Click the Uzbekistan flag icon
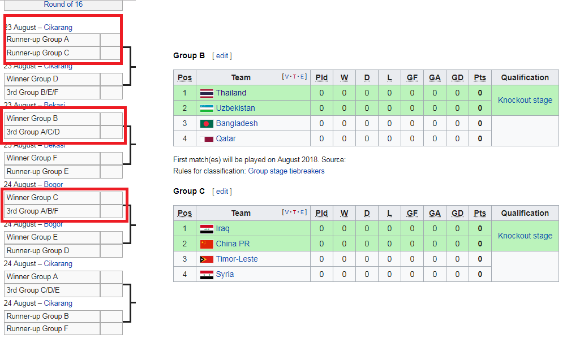The height and width of the screenshot is (343, 567). 207,108
